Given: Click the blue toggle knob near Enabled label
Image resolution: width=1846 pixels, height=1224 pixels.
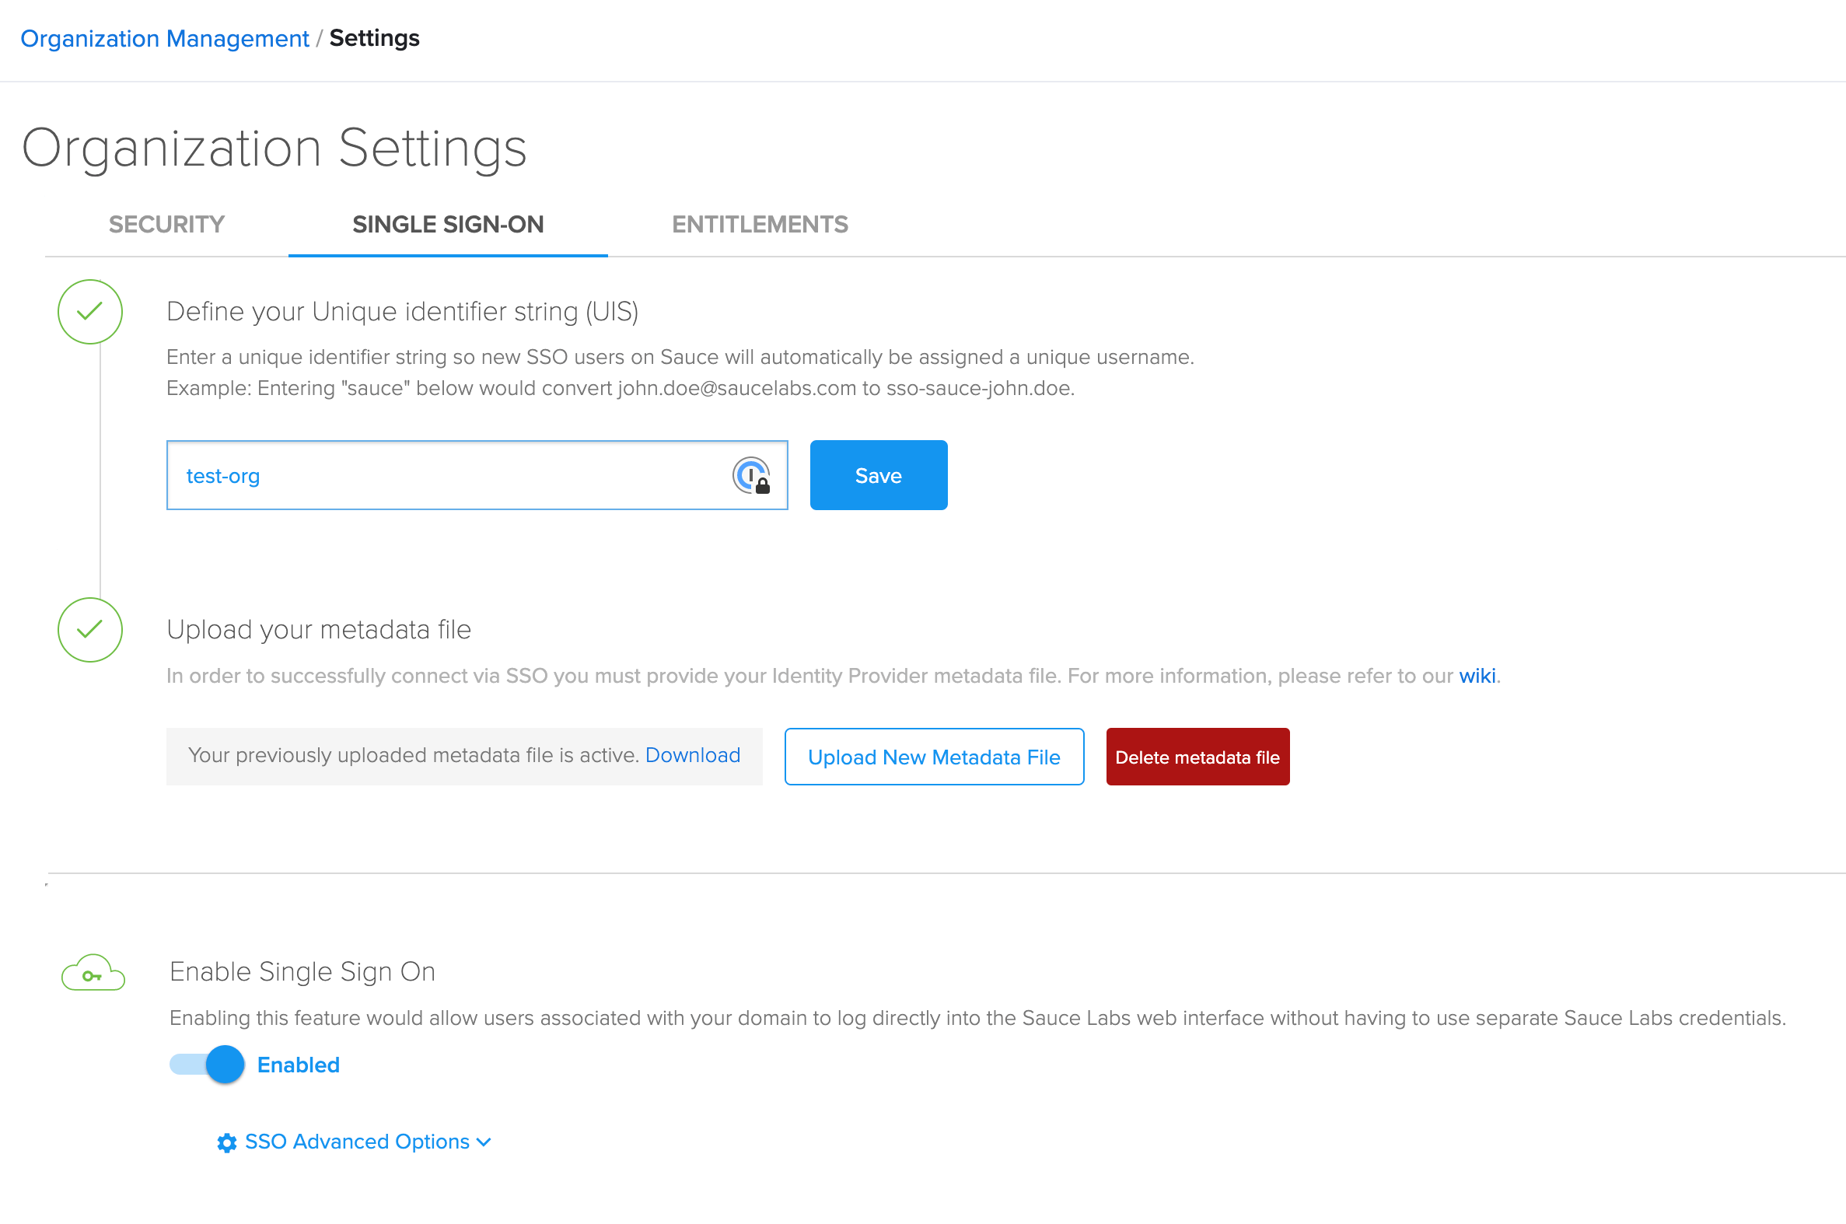Looking at the screenshot, I should click(225, 1064).
